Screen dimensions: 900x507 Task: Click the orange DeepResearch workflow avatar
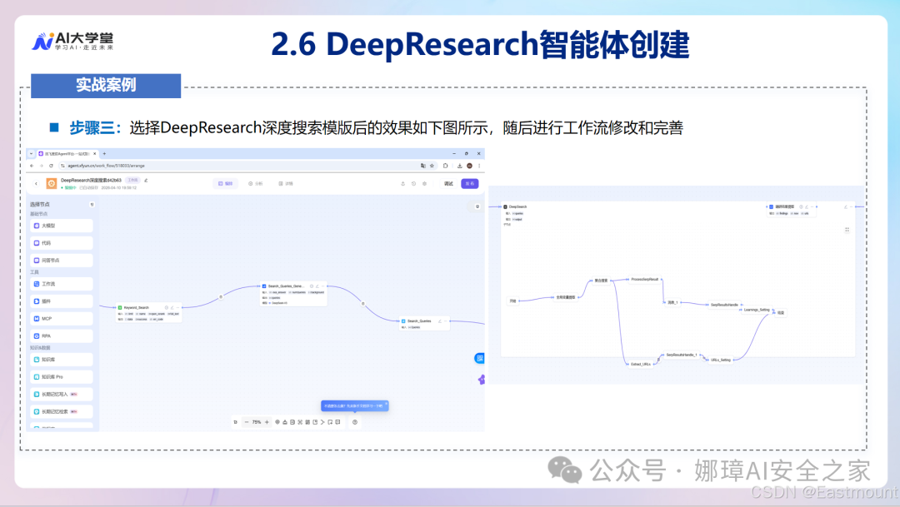tap(51, 183)
